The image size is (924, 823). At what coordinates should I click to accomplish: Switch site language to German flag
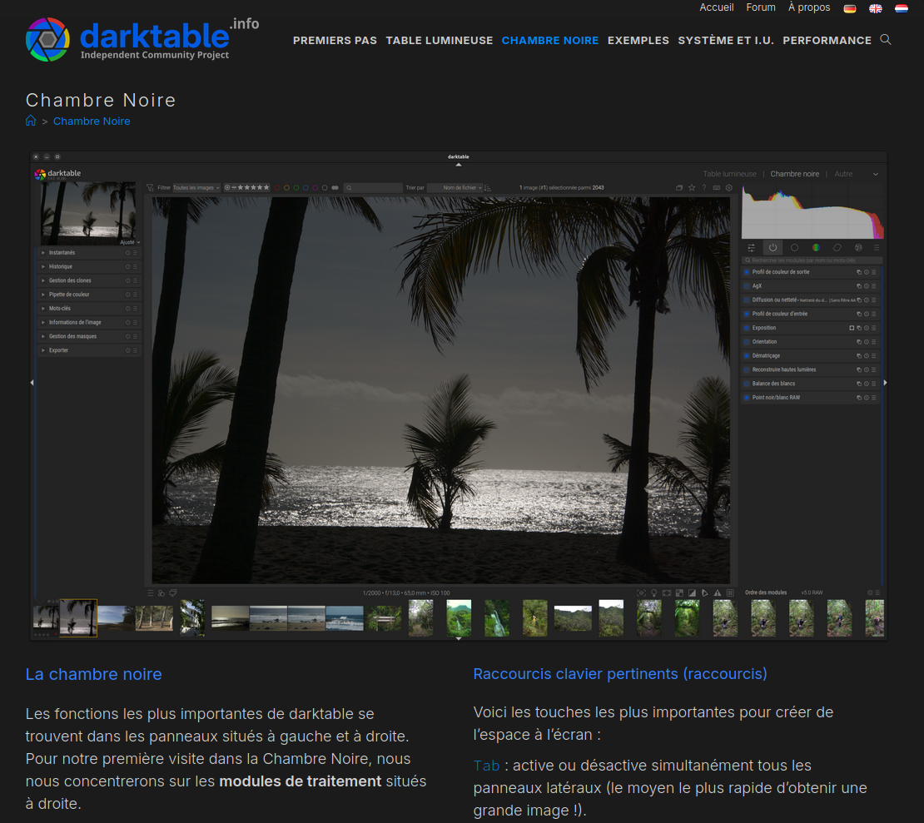coord(849,8)
